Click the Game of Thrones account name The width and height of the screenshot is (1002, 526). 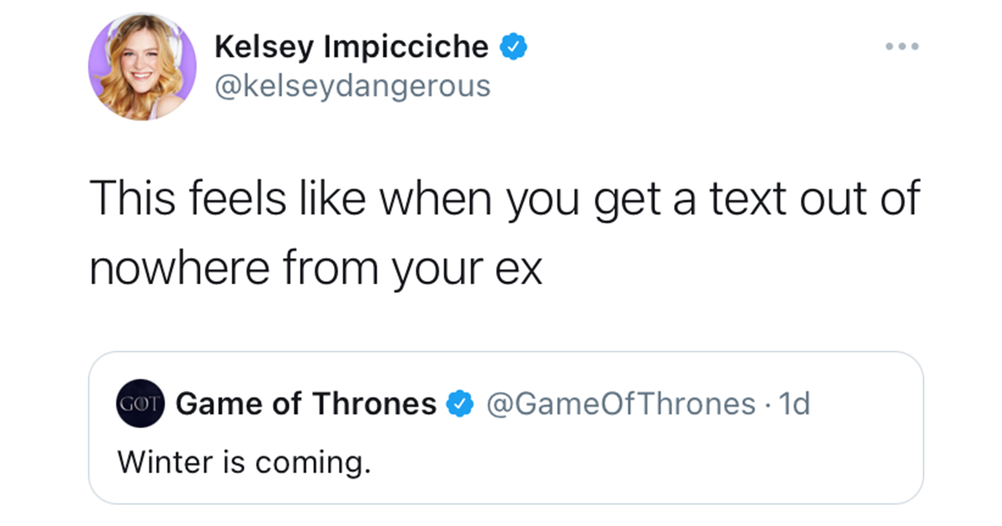tap(306, 403)
